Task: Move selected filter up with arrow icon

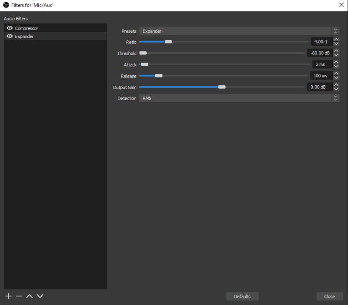Action: pyautogui.click(x=30, y=296)
